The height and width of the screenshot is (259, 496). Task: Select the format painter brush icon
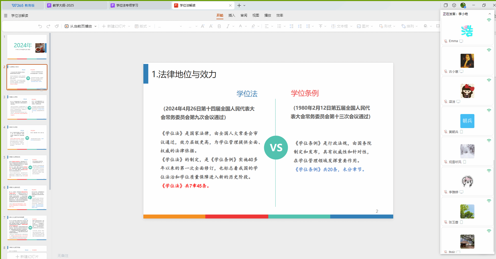[57, 26]
